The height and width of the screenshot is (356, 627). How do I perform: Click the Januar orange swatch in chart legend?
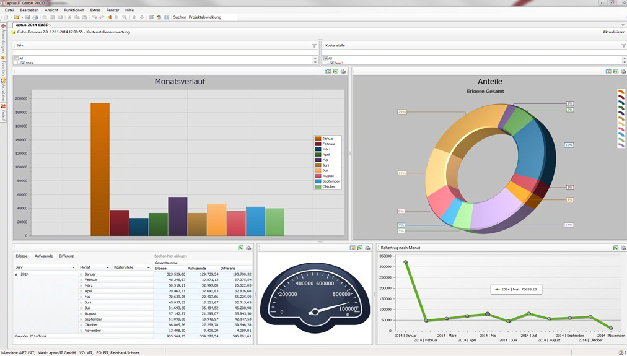click(x=318, y=139)
